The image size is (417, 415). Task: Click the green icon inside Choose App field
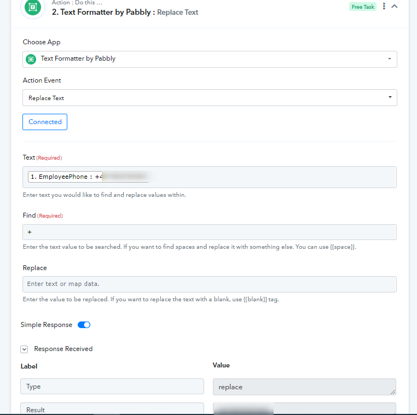(x=31, y=59)
